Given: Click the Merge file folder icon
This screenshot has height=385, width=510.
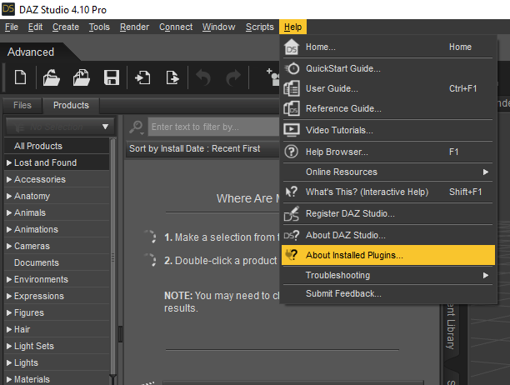Looking at the screenshot, I should pos(82,77).
